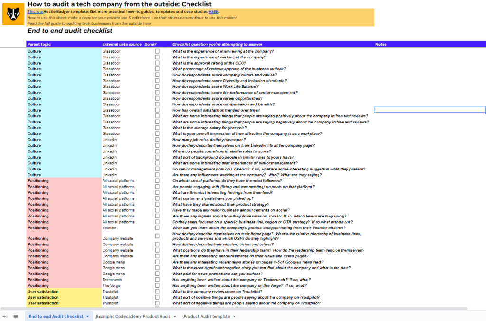Open Codecademy Product Audit tab dropdown arrow
Screen dimensions: 486x321
pyautogui.click(x=175, y=317)
